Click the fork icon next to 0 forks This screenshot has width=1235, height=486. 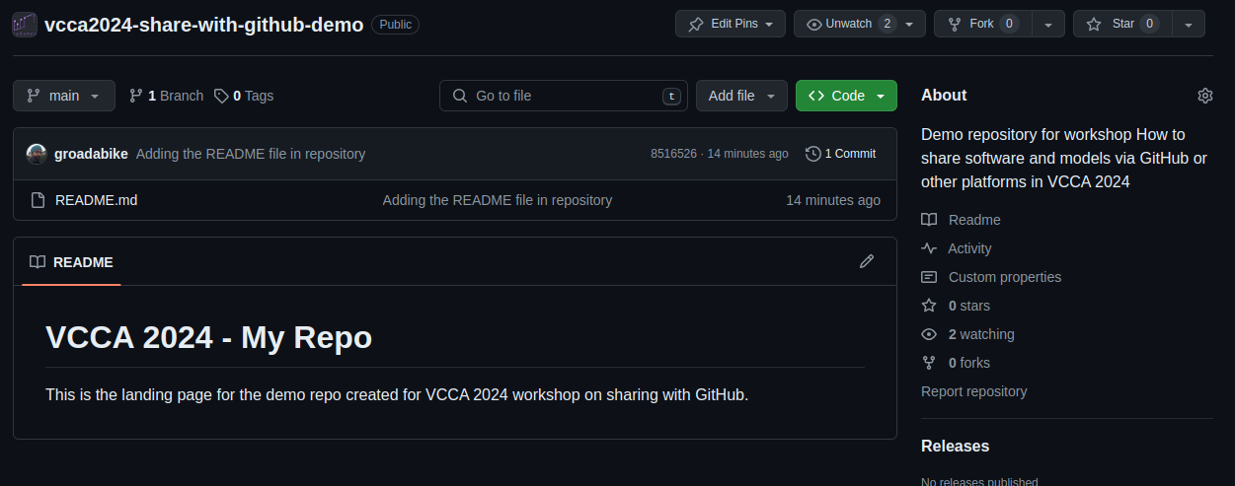coord(929,363)
